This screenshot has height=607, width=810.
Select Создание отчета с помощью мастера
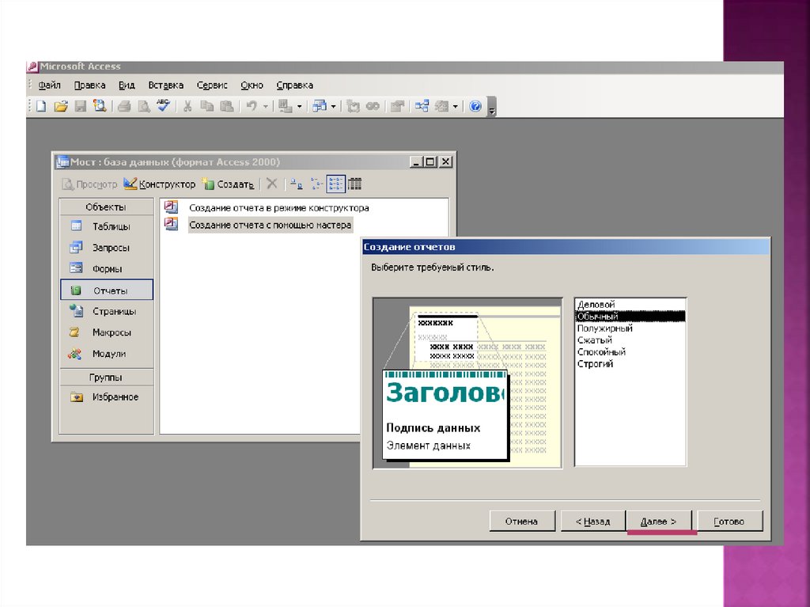[271, 225]
